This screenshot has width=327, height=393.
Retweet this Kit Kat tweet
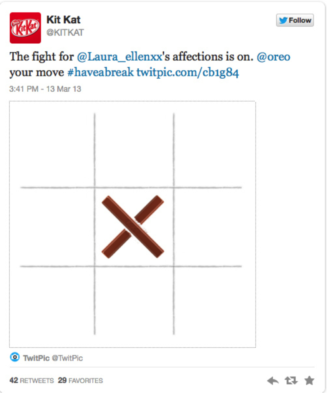291,380
